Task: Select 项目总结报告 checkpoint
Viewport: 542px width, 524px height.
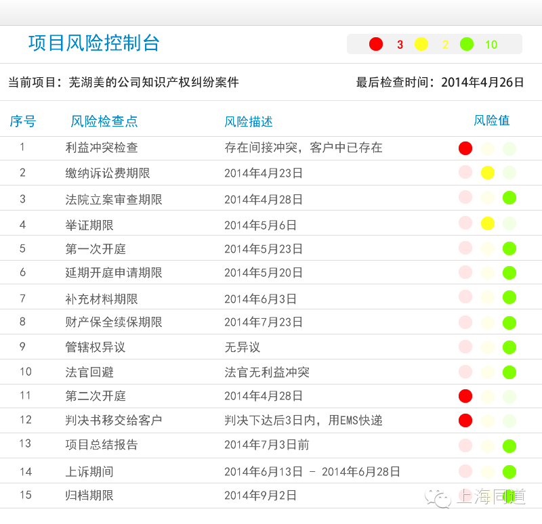Action: (102, 444)
